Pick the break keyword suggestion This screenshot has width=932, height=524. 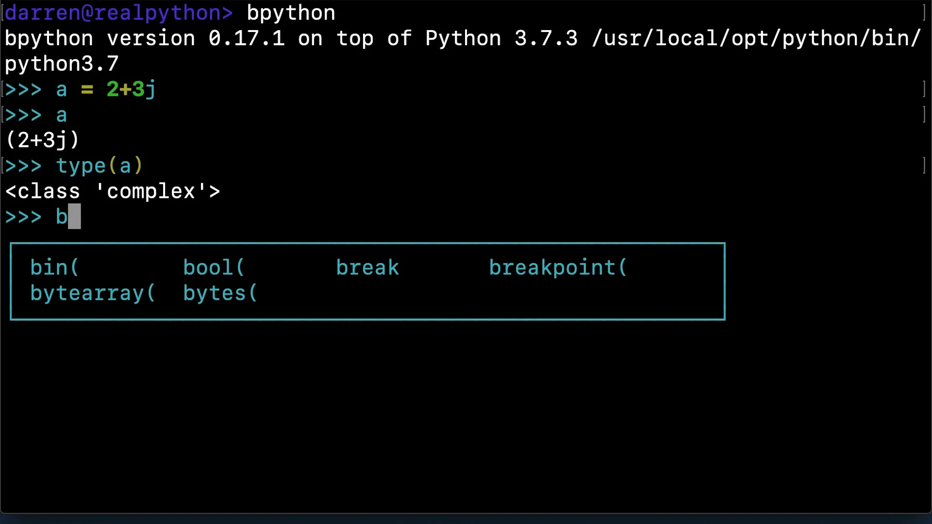367,267
